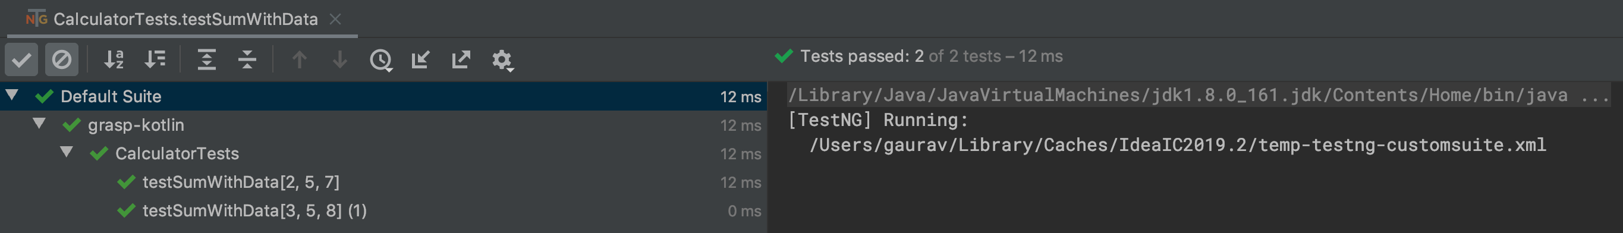Click the Expand All icon
Image resolution: width=1623 pixels, height=233 pixels.
point(207,60)
